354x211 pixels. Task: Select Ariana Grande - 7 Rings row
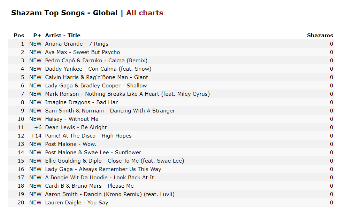171,44
